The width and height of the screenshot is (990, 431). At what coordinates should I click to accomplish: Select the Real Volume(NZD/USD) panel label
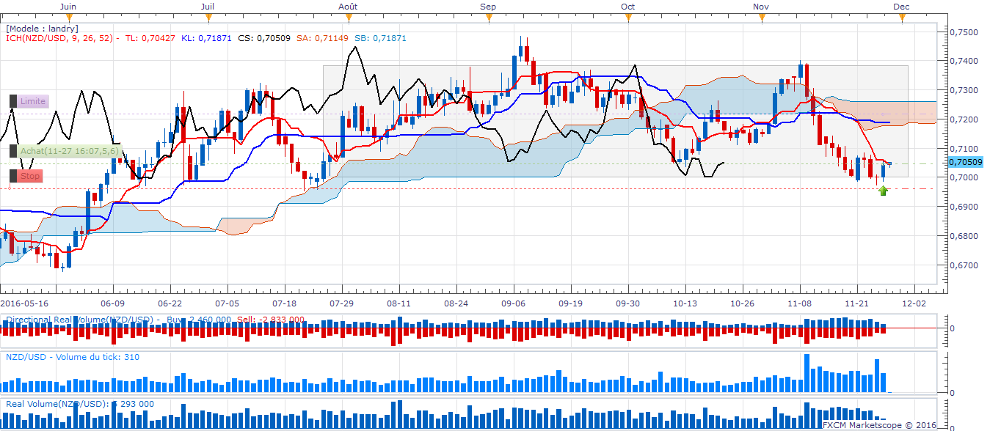tap(58, 404)
